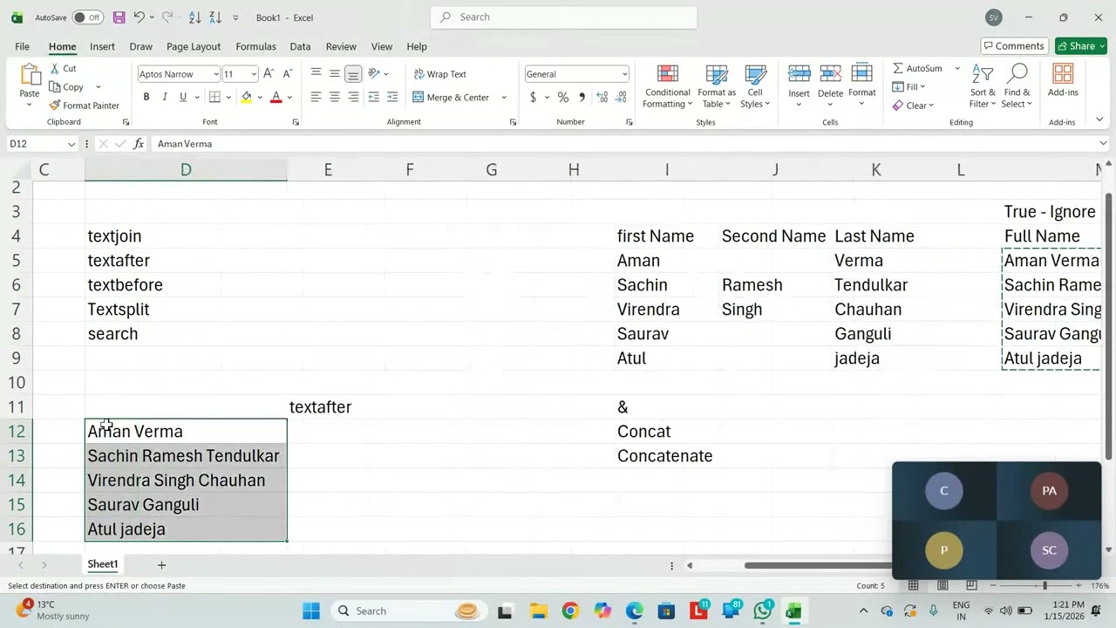Expand the font name dropdown
Viewport: 1116px width, 628px height.
pyautogui.click(x=215, y=74)
